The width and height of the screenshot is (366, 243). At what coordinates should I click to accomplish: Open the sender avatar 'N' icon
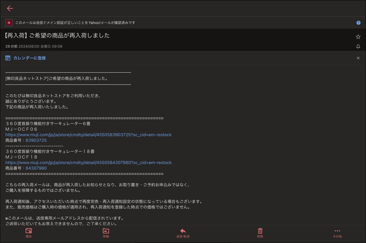[9, 23]
